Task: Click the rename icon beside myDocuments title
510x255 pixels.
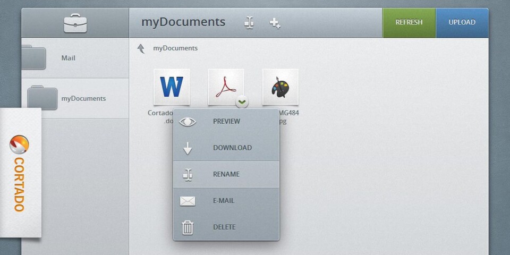Action: coord(249,23)
